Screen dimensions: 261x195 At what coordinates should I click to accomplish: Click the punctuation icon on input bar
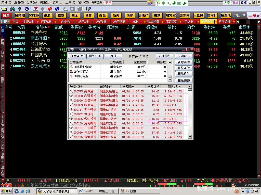click(x=169, y=3)
